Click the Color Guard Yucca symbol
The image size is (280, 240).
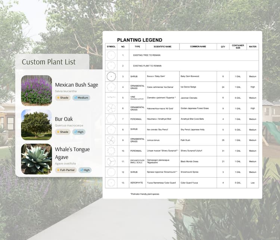(111, 183)
